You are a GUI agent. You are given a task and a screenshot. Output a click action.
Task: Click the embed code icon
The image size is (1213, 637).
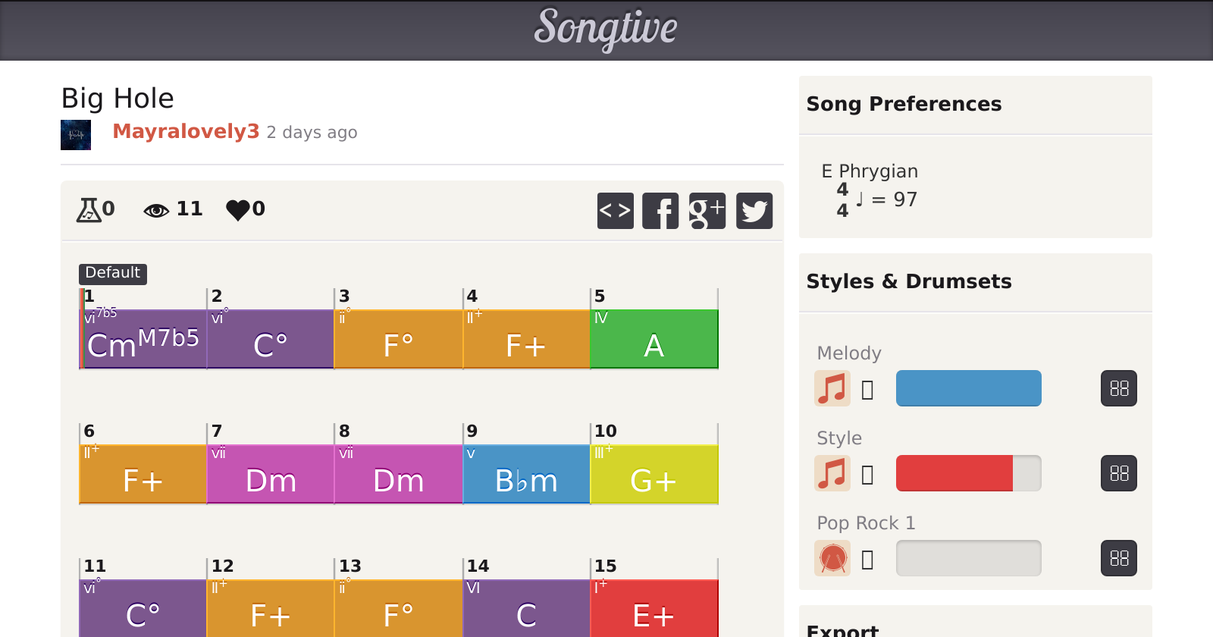click(615, 211)
